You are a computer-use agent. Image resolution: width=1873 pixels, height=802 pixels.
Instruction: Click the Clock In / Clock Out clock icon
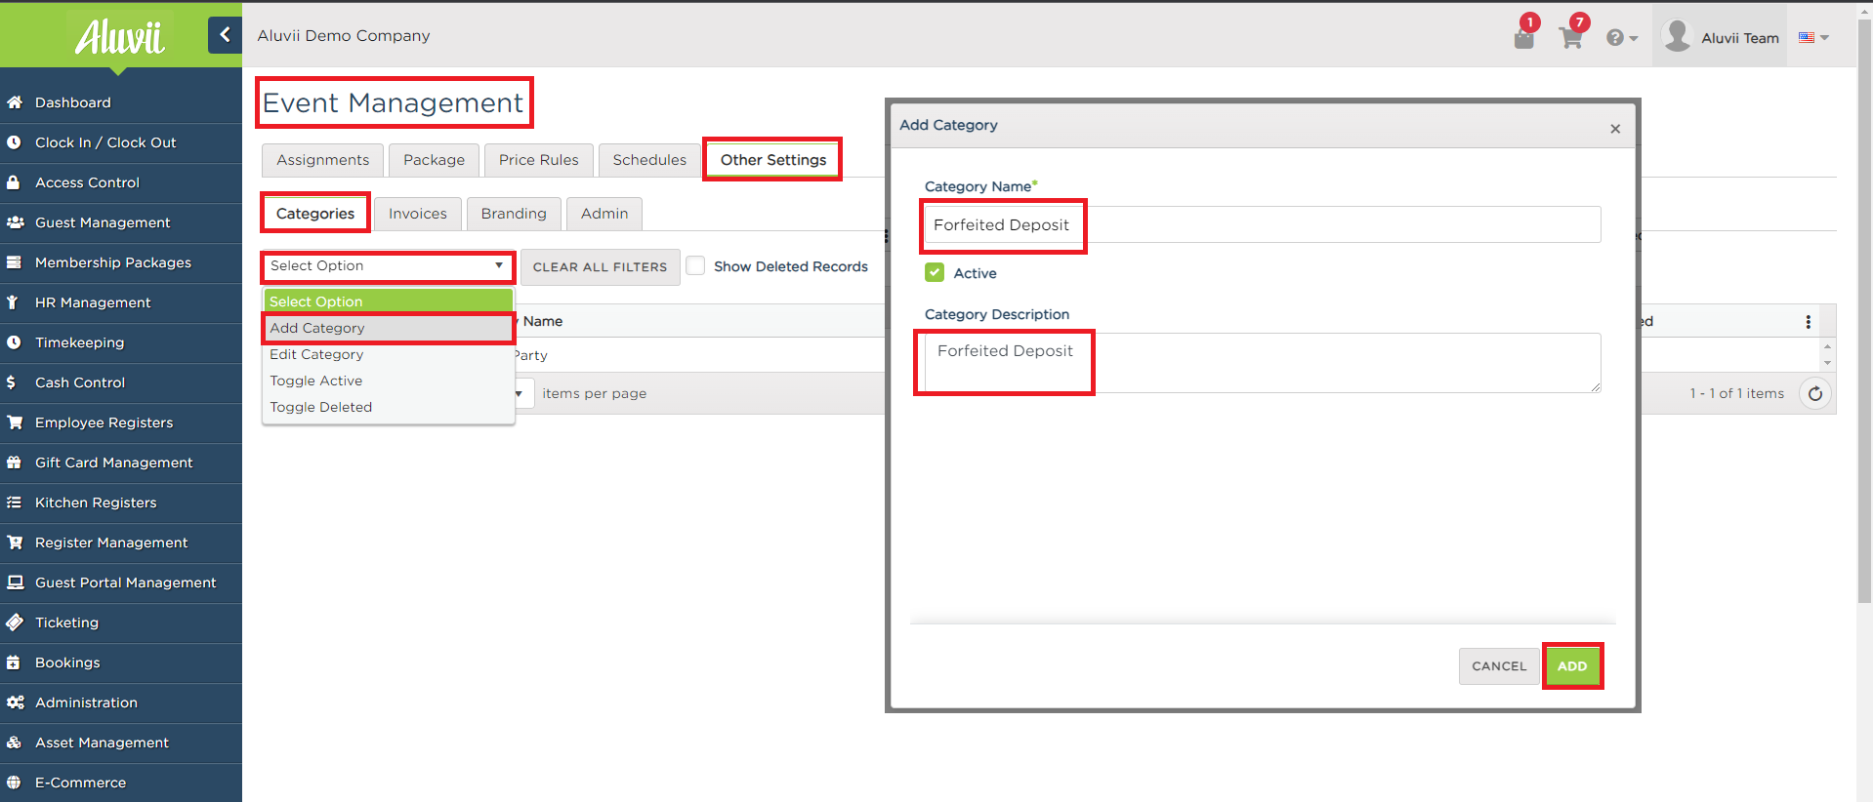[x=15, y=142]
